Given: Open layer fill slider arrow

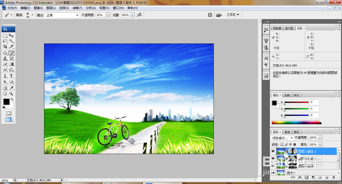Looking at the screenshot, I should [320, 144].
